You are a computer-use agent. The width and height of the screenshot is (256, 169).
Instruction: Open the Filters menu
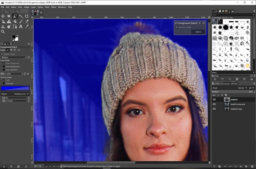(x=54, y=7)
